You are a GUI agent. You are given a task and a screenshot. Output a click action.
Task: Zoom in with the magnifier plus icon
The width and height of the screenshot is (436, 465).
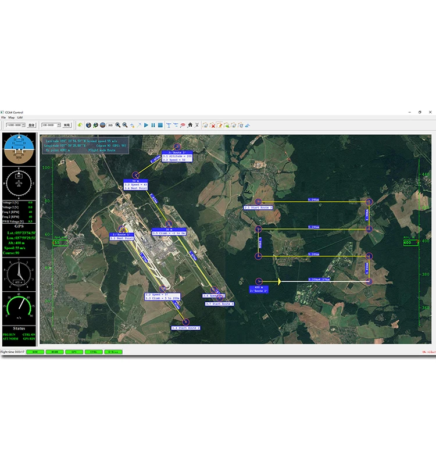pos(118,125)
